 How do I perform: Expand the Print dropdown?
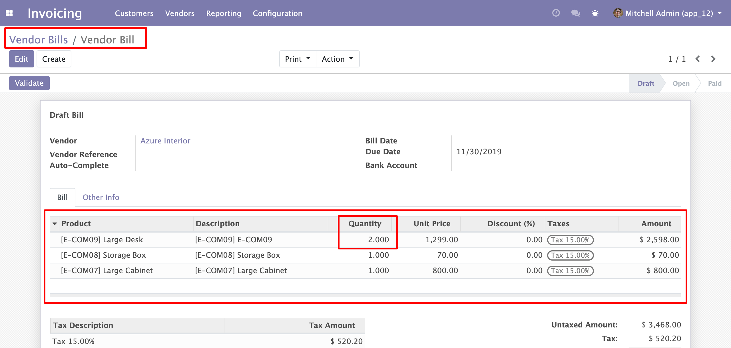tap(297, 59)
